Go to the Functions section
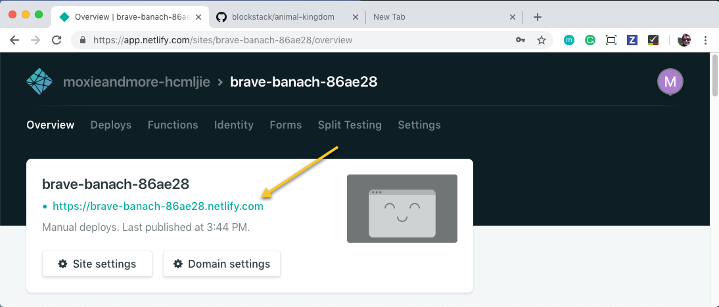 172,125
